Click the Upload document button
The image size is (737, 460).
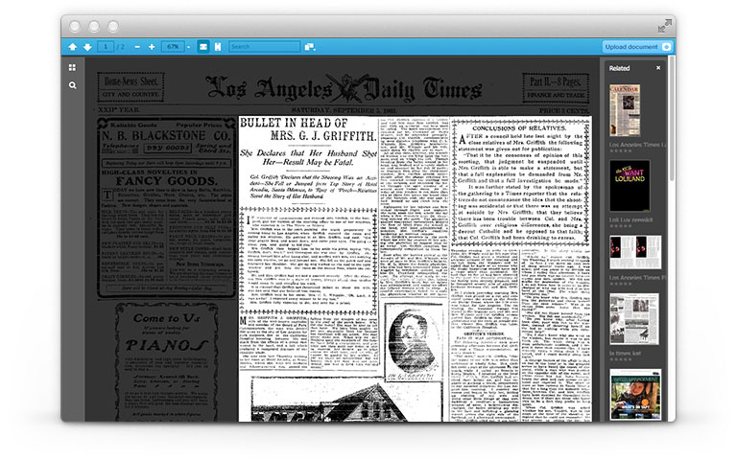(x=637, y=46)
